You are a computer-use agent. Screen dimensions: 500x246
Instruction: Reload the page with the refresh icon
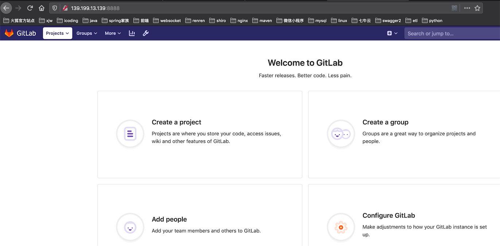(30, 8)
